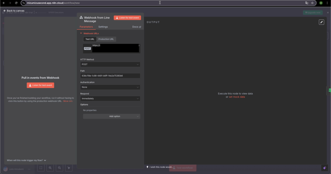
Task: Open the AI assistant sparkle icon
Action: (x=325, y=168)
